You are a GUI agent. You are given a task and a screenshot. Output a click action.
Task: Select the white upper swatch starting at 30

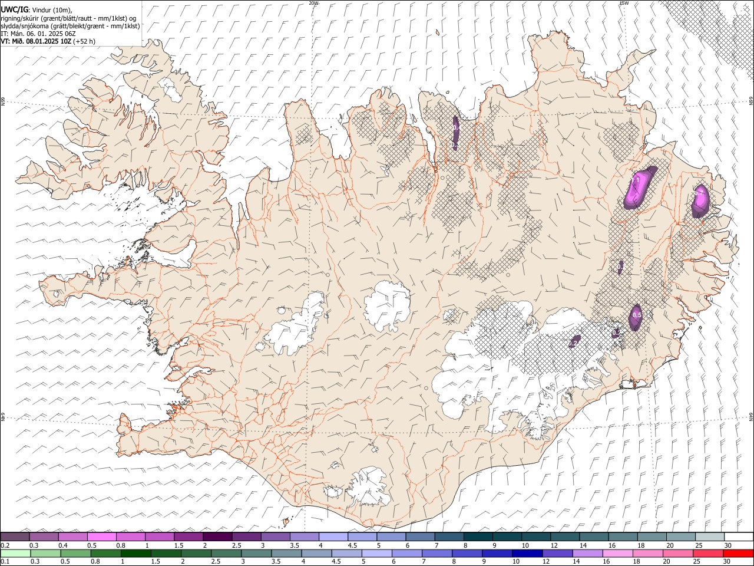[738, 537]
